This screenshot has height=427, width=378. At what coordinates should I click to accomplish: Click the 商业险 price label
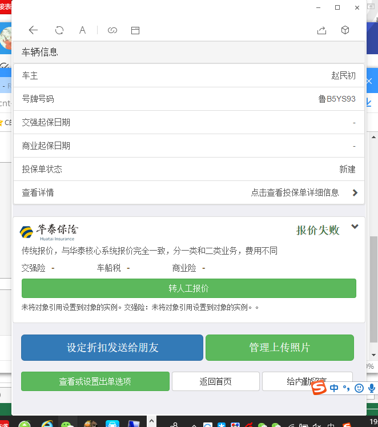(x=184, y=268)
